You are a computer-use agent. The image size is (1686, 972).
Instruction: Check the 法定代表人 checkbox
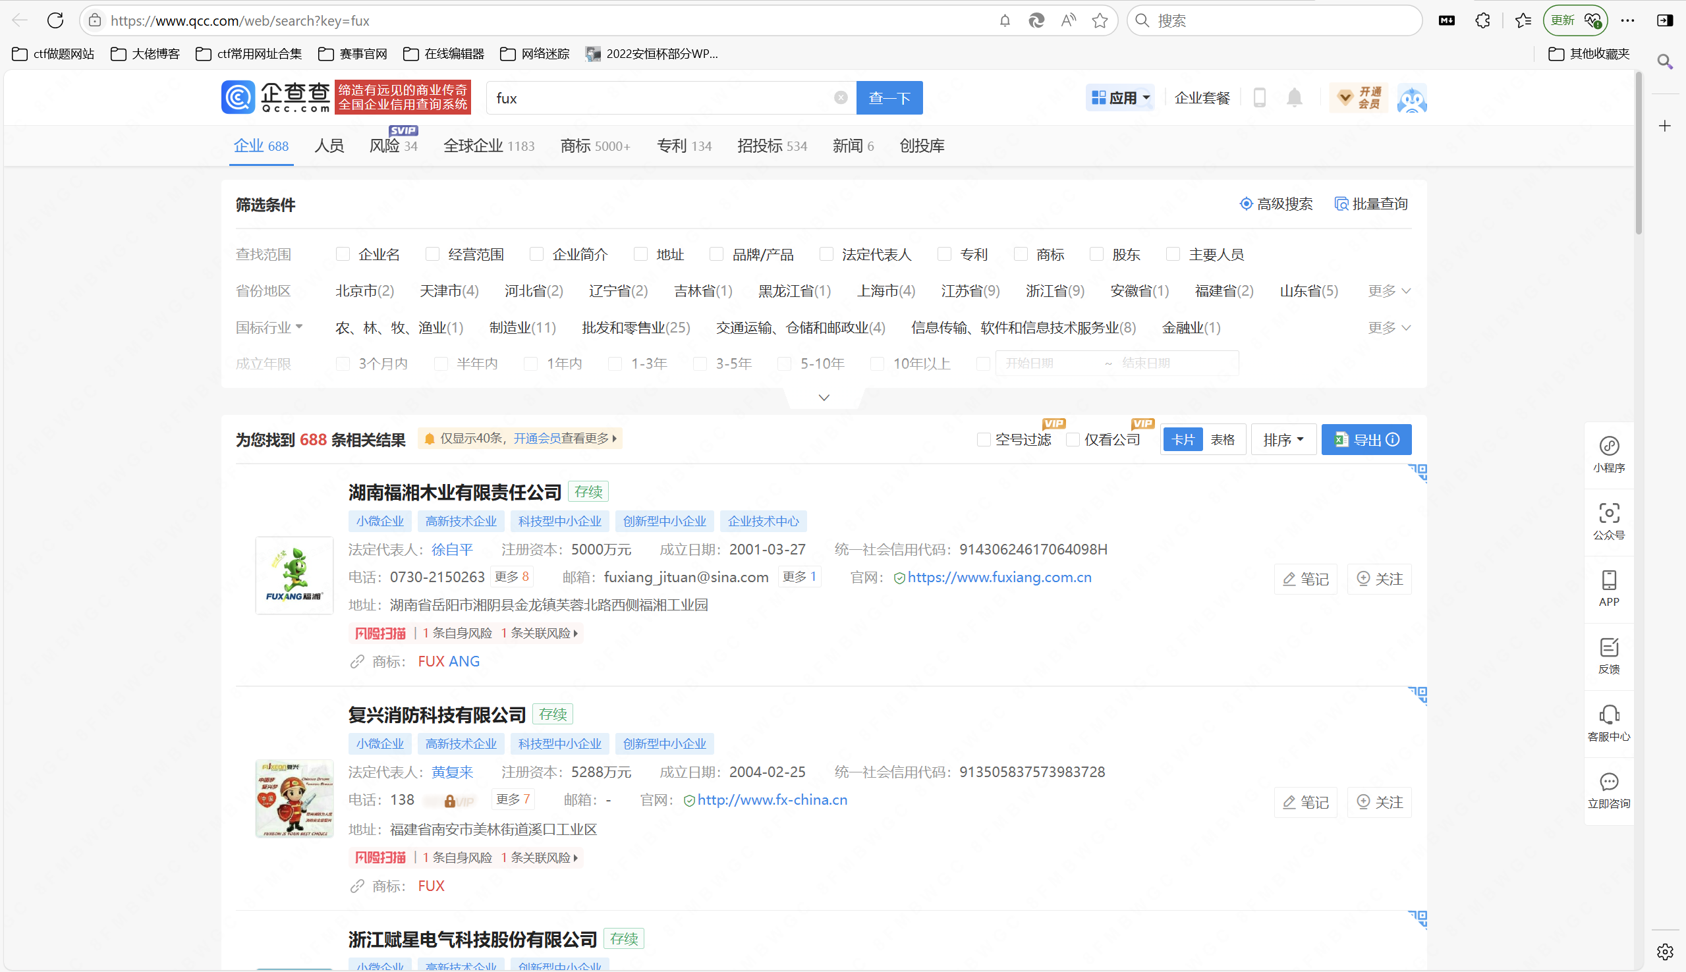click(x=826, y=254)
